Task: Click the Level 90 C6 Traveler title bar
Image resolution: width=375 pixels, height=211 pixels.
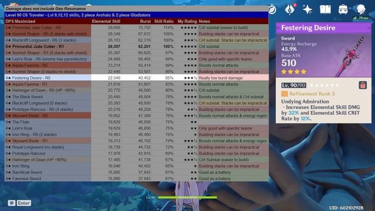Action: (x=137, y=15)
